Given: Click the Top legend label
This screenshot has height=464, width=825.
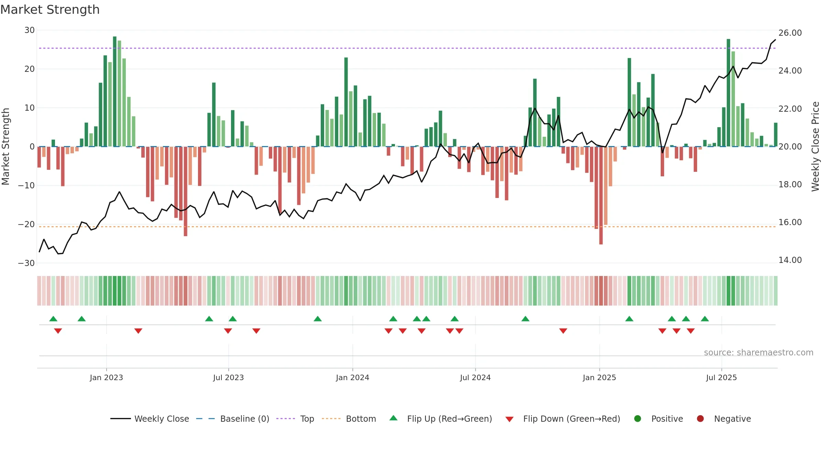Looking at the screenshot, I should [x=307, y=419].
